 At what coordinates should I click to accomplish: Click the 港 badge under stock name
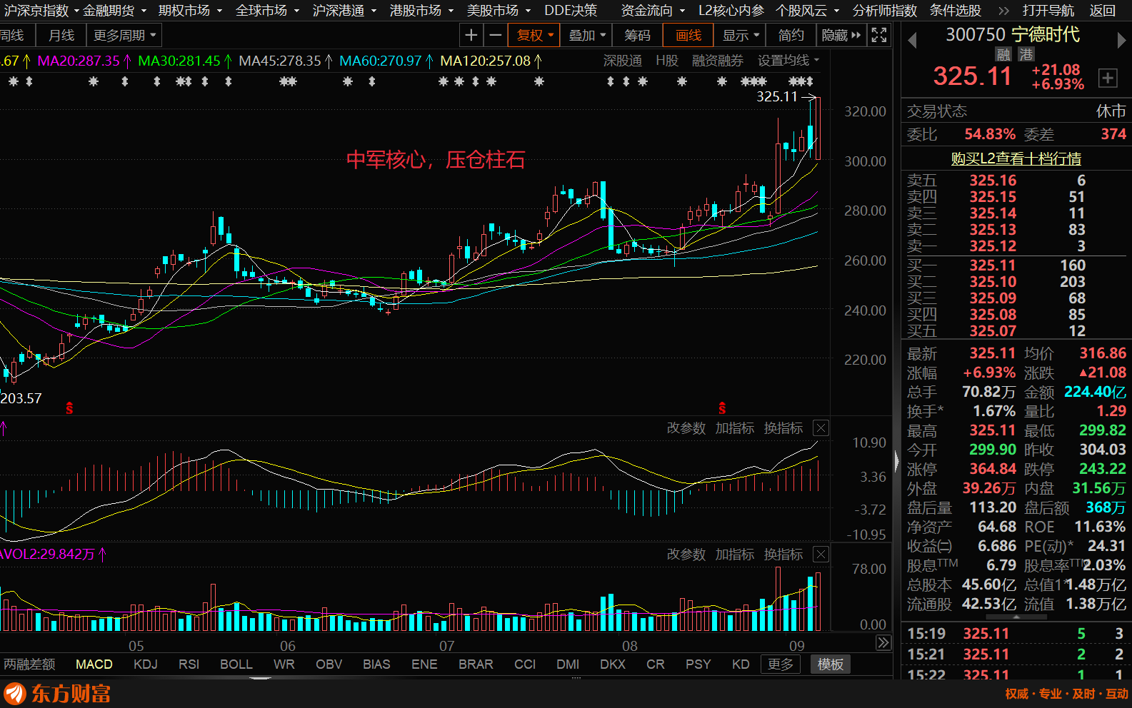[x=1026, y=54]
